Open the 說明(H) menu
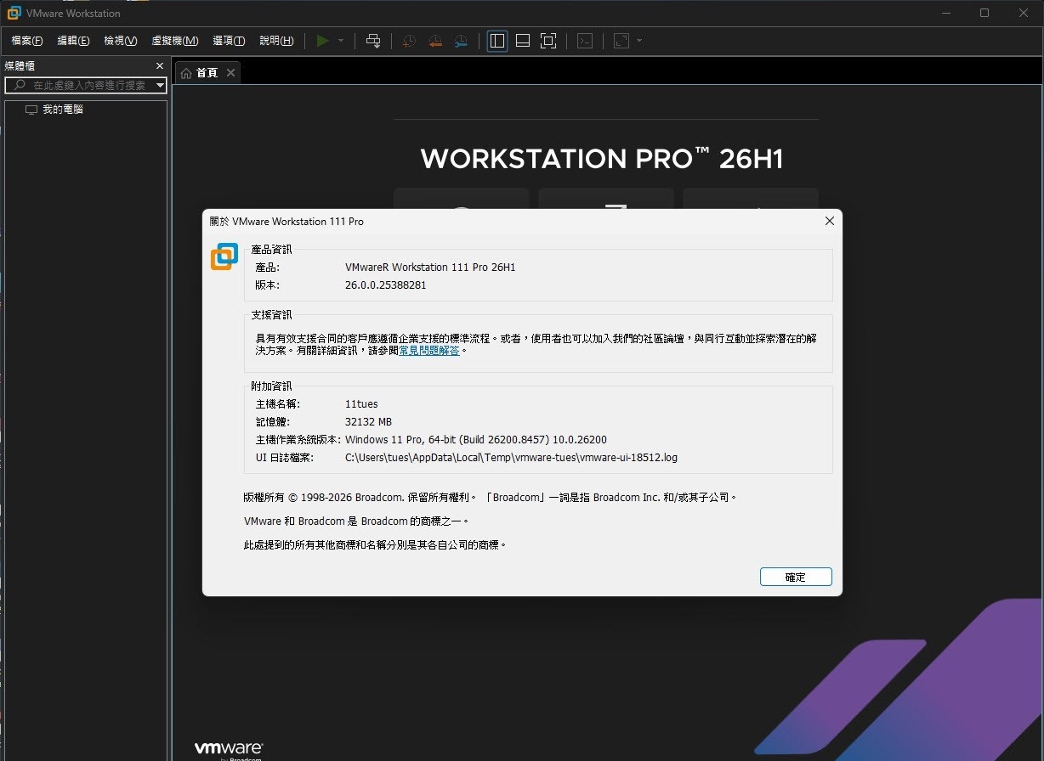 tap(276, 41)
